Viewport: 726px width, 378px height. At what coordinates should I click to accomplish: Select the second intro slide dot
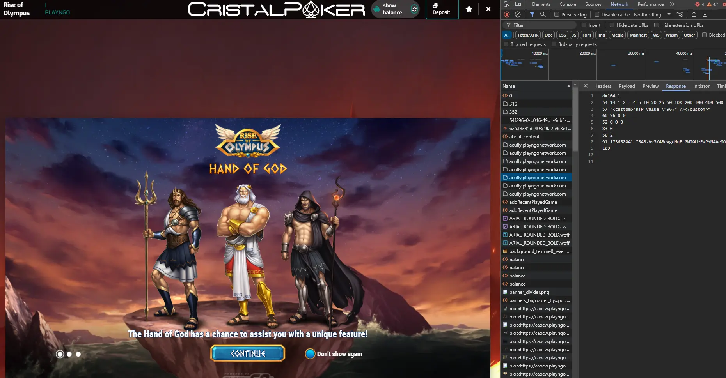[69, 354]
